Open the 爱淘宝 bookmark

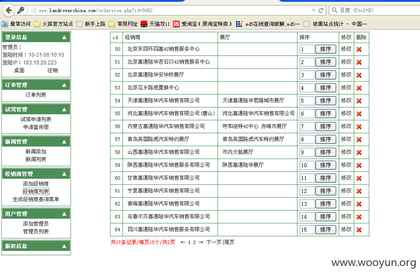202,24
